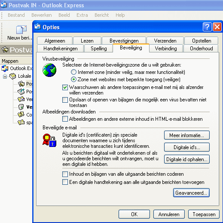
Task: Click the Outlook Express root folder icon
Action: point(5,68)
